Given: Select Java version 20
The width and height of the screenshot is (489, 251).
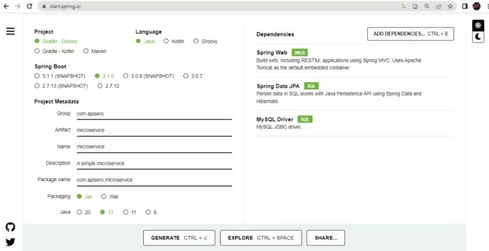Looking at the screenshot, I should pos(84,212).
